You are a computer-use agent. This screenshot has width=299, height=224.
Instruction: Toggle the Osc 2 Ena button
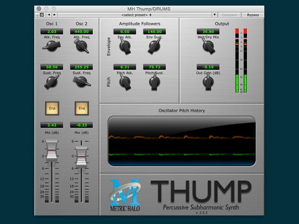[82, 108]
